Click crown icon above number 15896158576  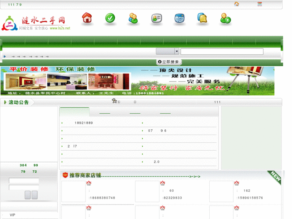pyautogui.click(x=237, y=183)
